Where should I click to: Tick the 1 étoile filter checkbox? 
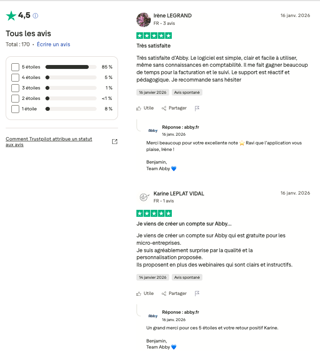click(15, 109)
